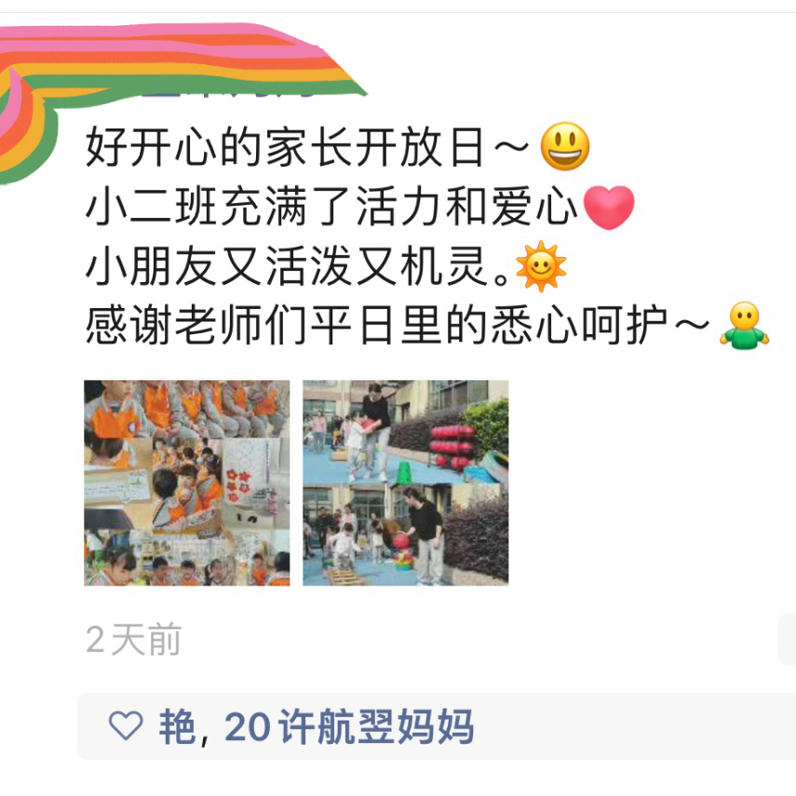Click the grinning face emoji
Viewport: 796px width, 796px height.
point(564,146)
